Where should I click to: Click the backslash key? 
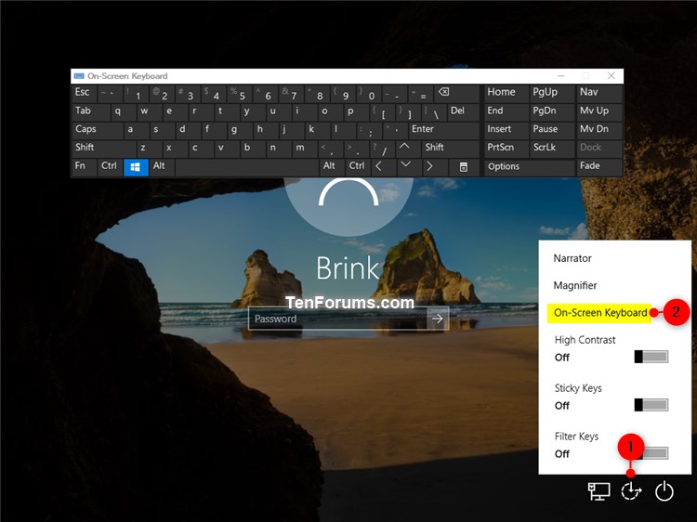pyautogui.click(x=434, y=112)
